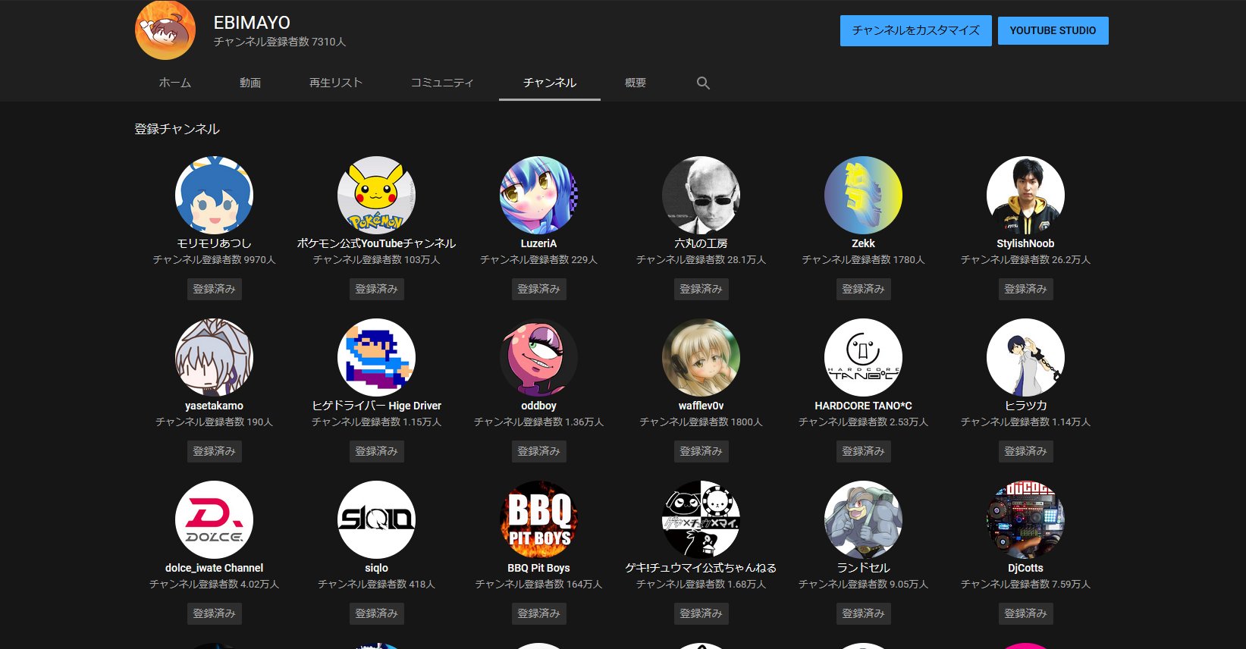Screen dimensions: 1246x649
Task: Open YOUTUBE STUDIO button
Action: [1053, 30]
